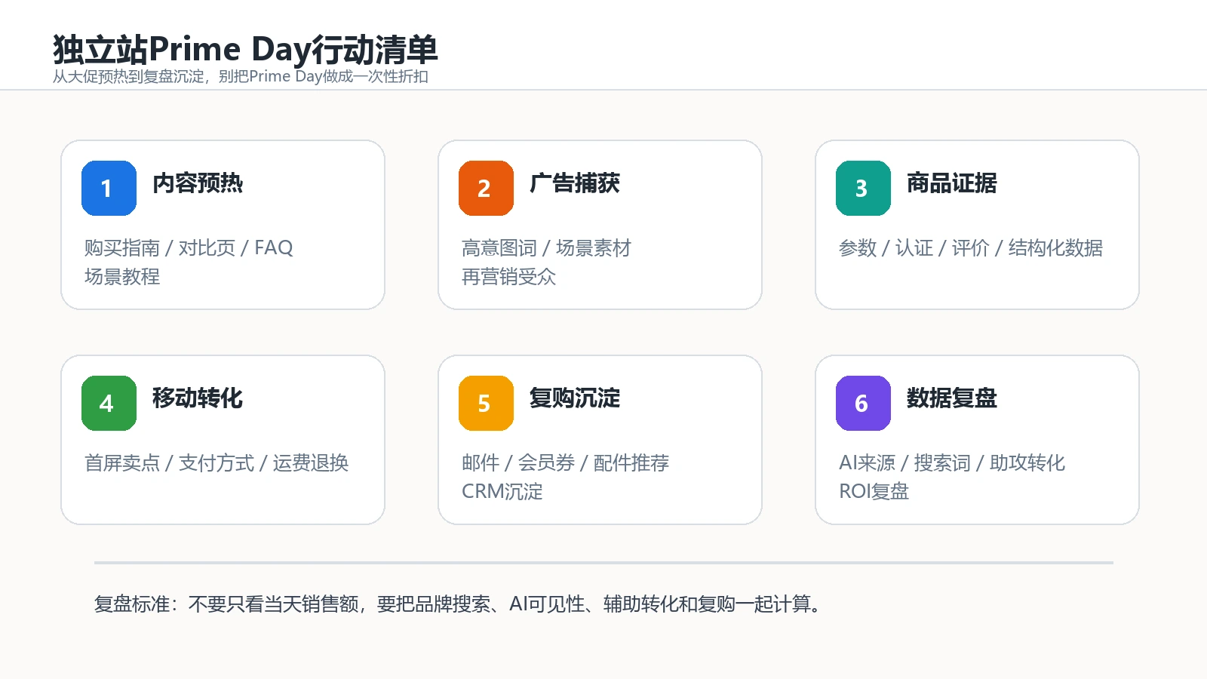Select the subtitle 从大促预热到复盘沉淀
This screenshot has width=1207, height=679.
click(128, 76)
